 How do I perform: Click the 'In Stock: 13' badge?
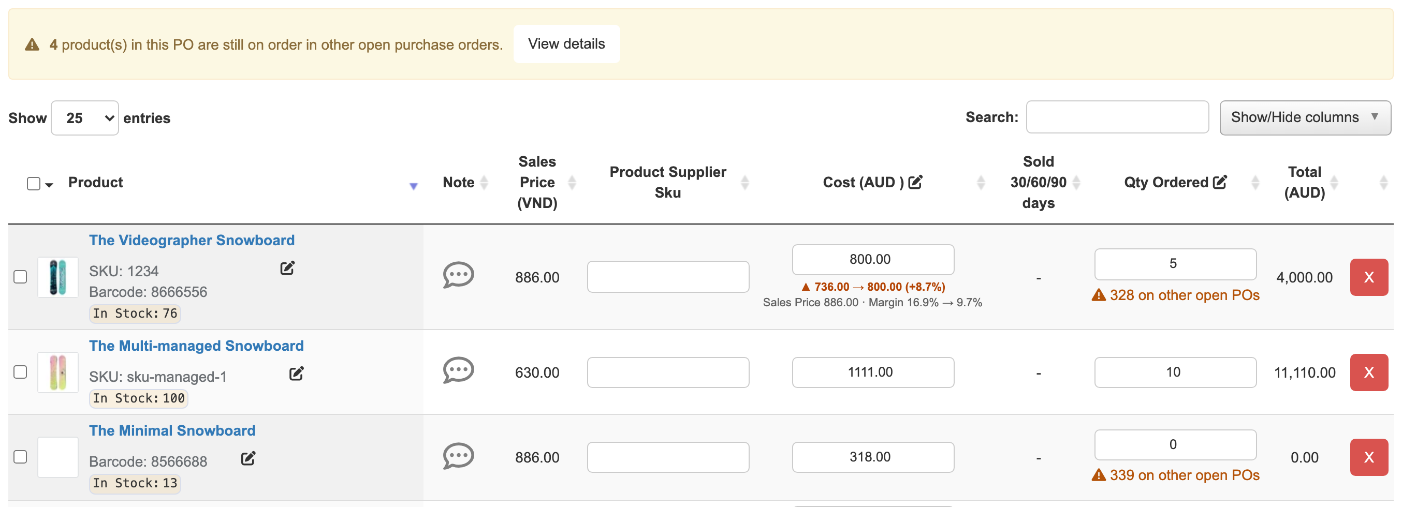135,483
